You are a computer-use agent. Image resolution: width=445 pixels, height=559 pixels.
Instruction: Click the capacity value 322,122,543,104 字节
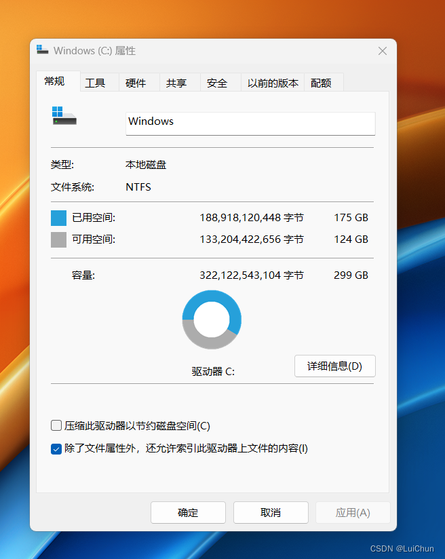point(252,275)
